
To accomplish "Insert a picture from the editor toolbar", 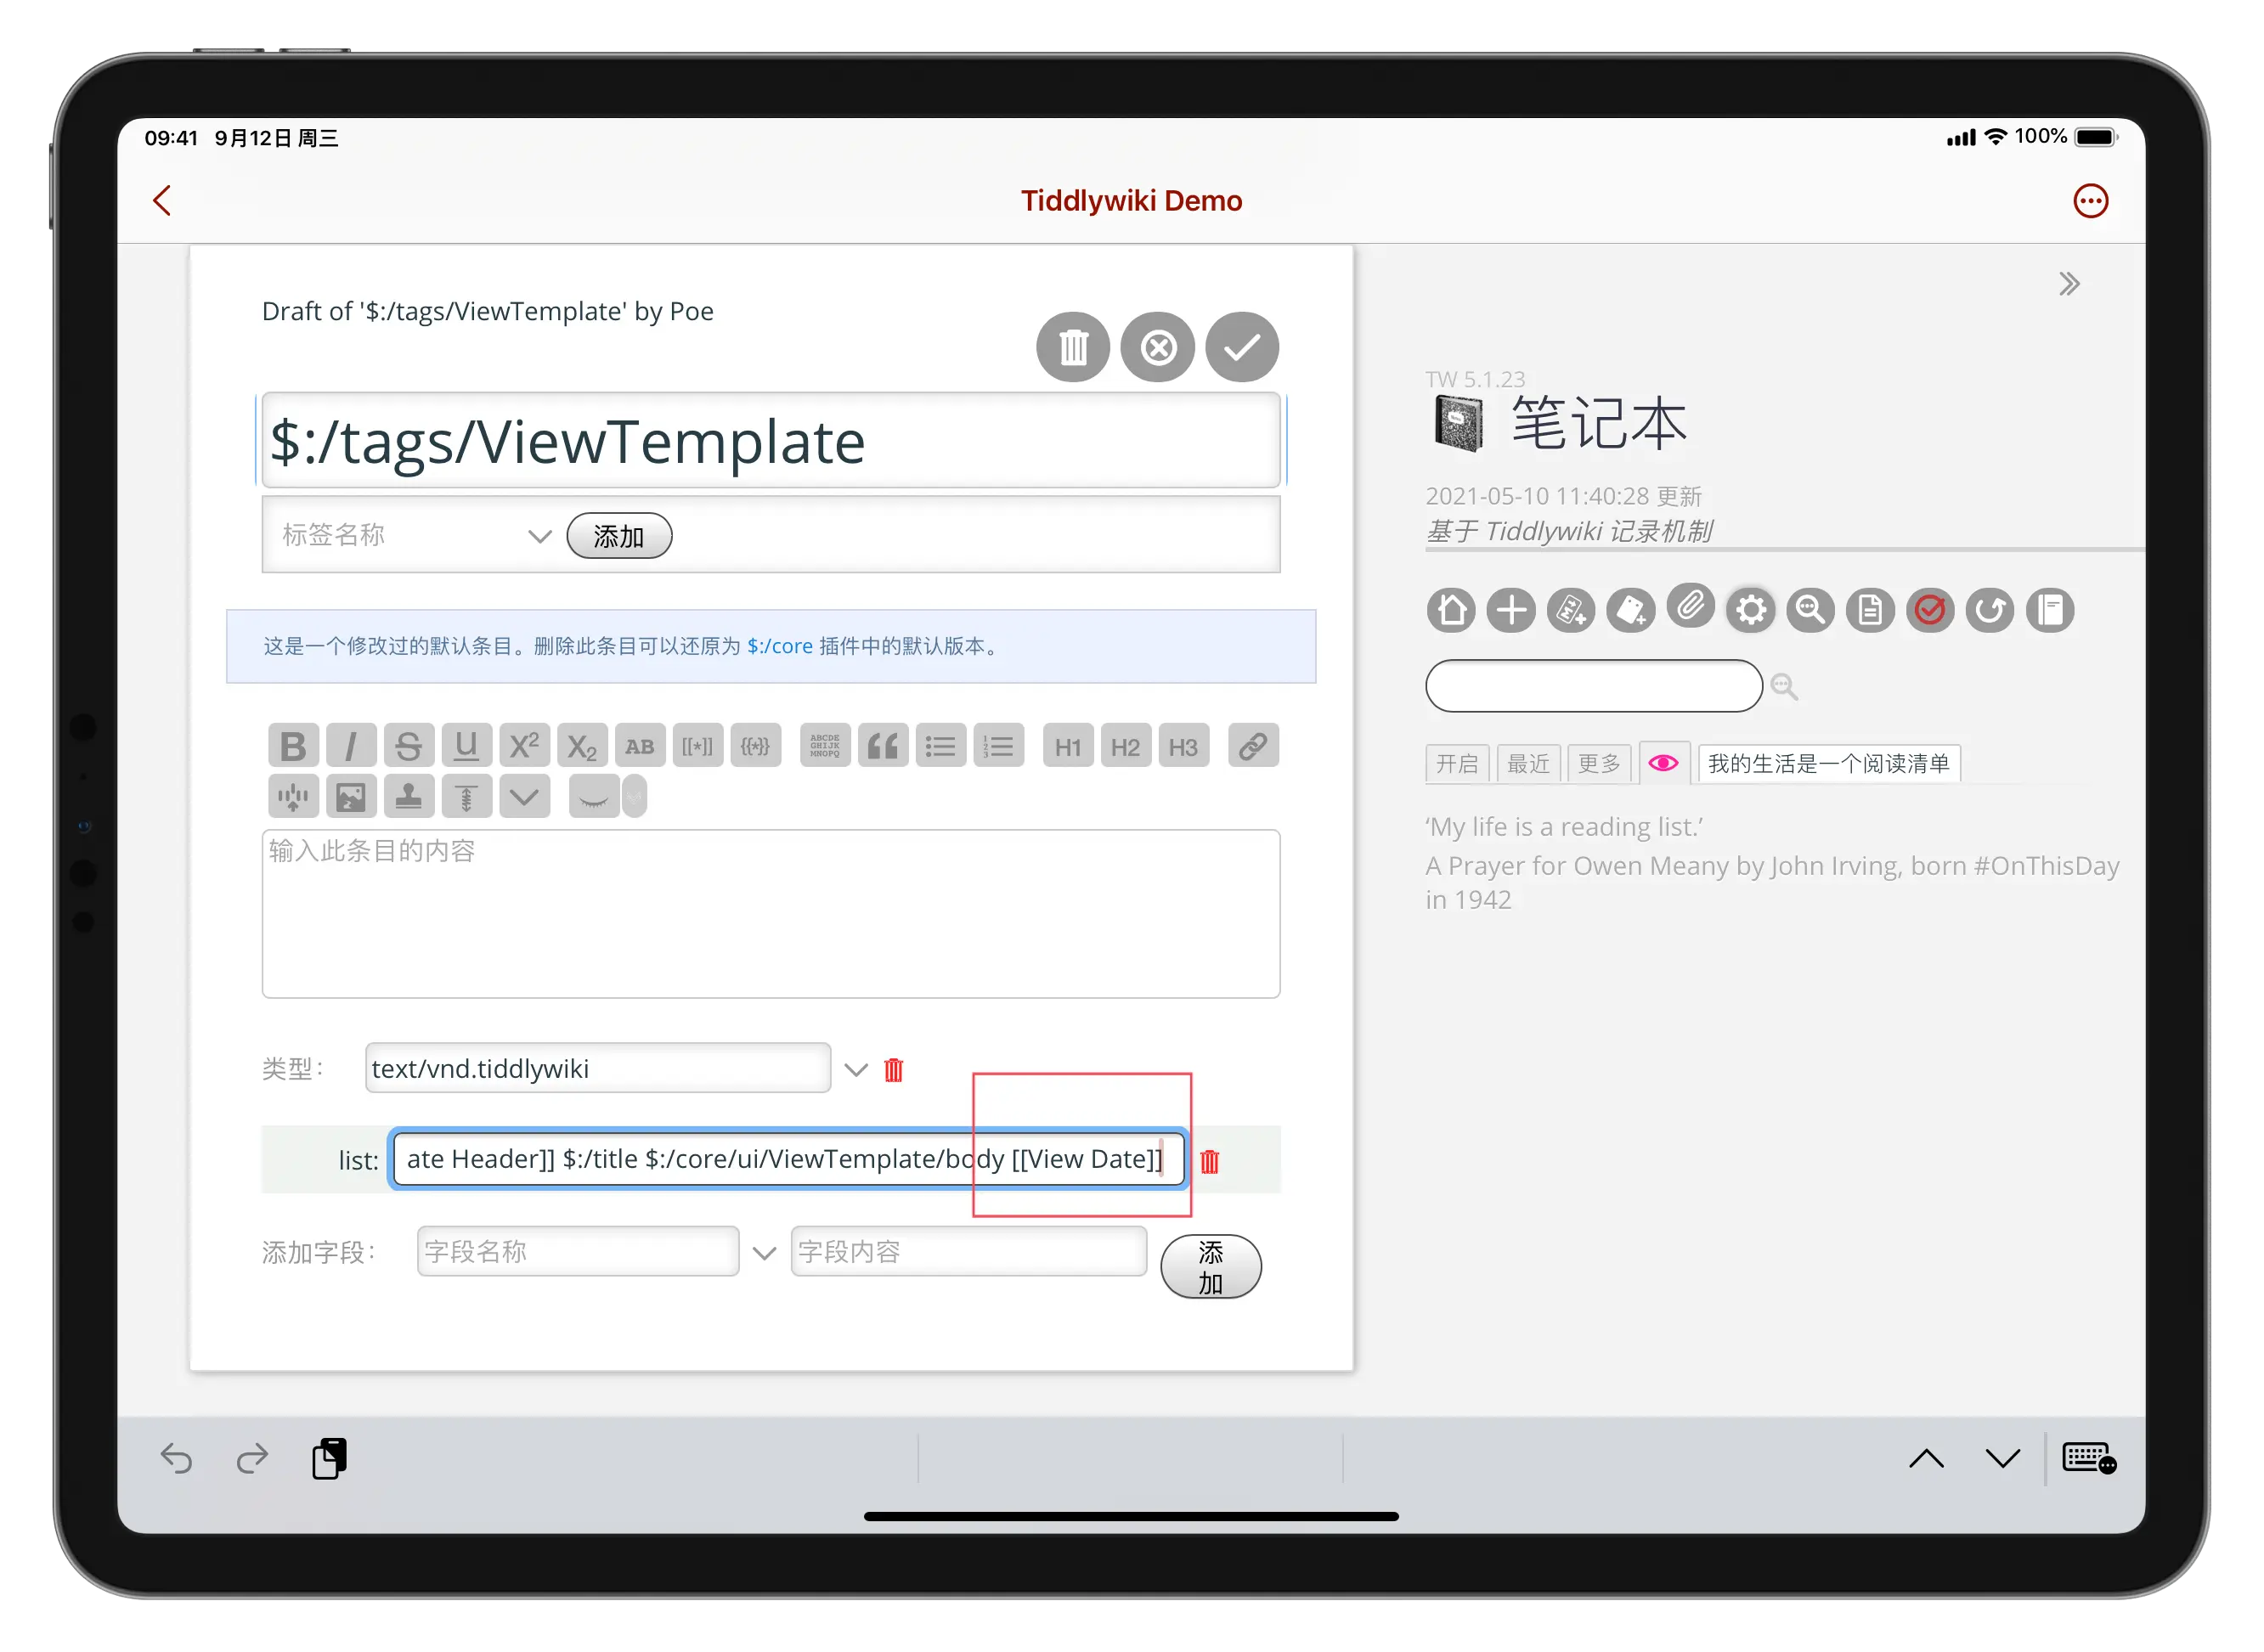I will pos(351,797).
